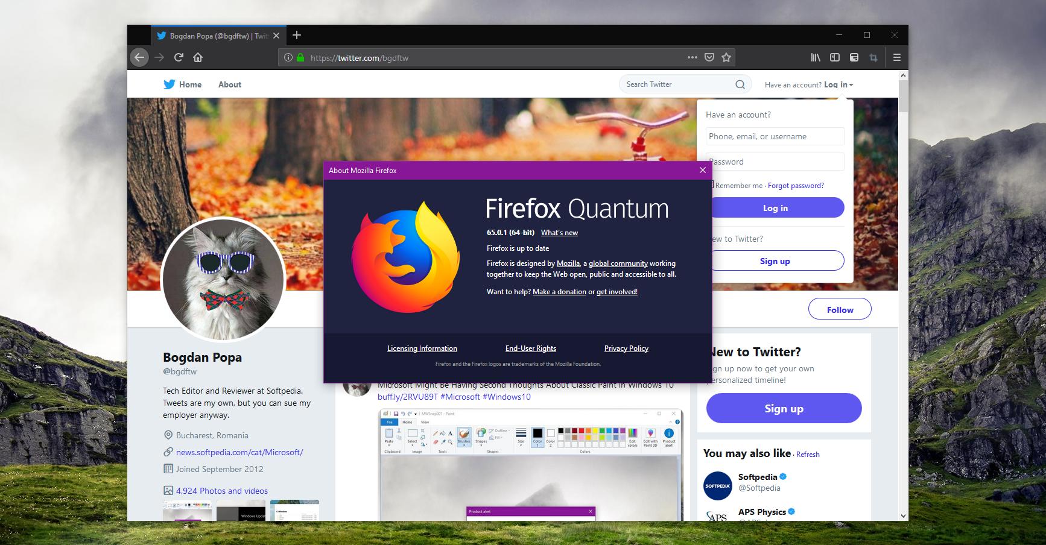Click the search magnifier in Search Twitter

click(x=740, y=84)
